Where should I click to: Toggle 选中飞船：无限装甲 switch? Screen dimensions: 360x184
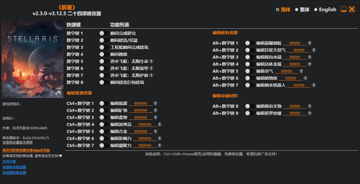(104, 68)
